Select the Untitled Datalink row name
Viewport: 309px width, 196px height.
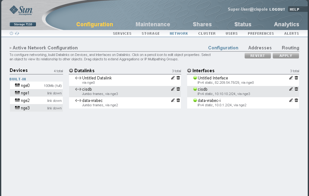coord(97,78)
